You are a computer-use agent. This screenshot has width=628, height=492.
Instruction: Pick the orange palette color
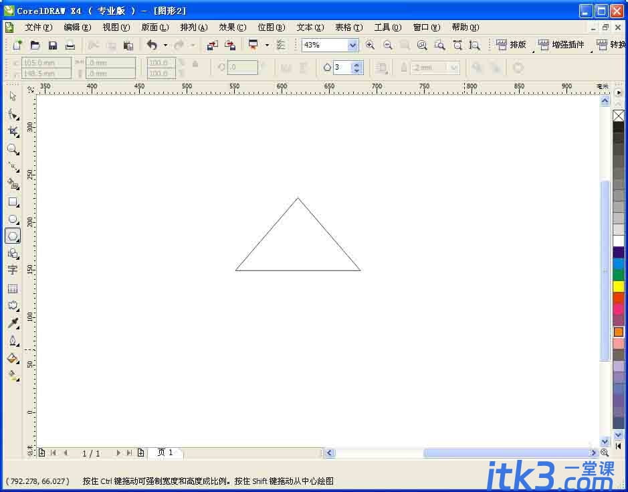pyautogui.click(x=619, y=332)
